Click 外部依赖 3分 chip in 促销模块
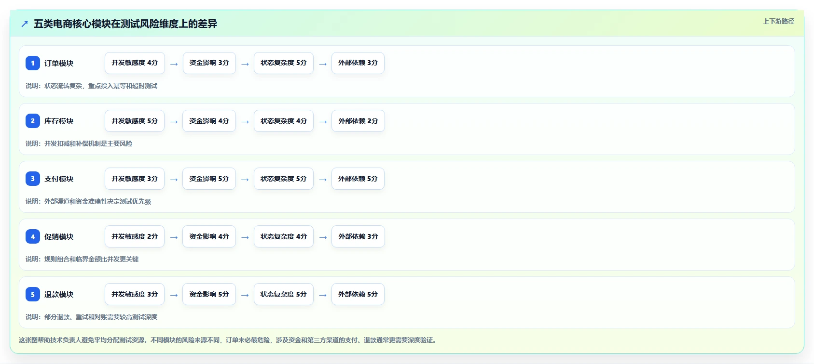This screenshot has width=814, height=364. pyautogui.click(x=358, y=236)
